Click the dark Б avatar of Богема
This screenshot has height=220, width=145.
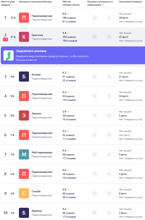(24, 77)
